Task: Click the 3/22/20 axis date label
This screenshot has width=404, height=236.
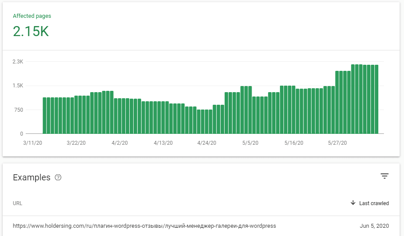Action: tap(76, 143)
